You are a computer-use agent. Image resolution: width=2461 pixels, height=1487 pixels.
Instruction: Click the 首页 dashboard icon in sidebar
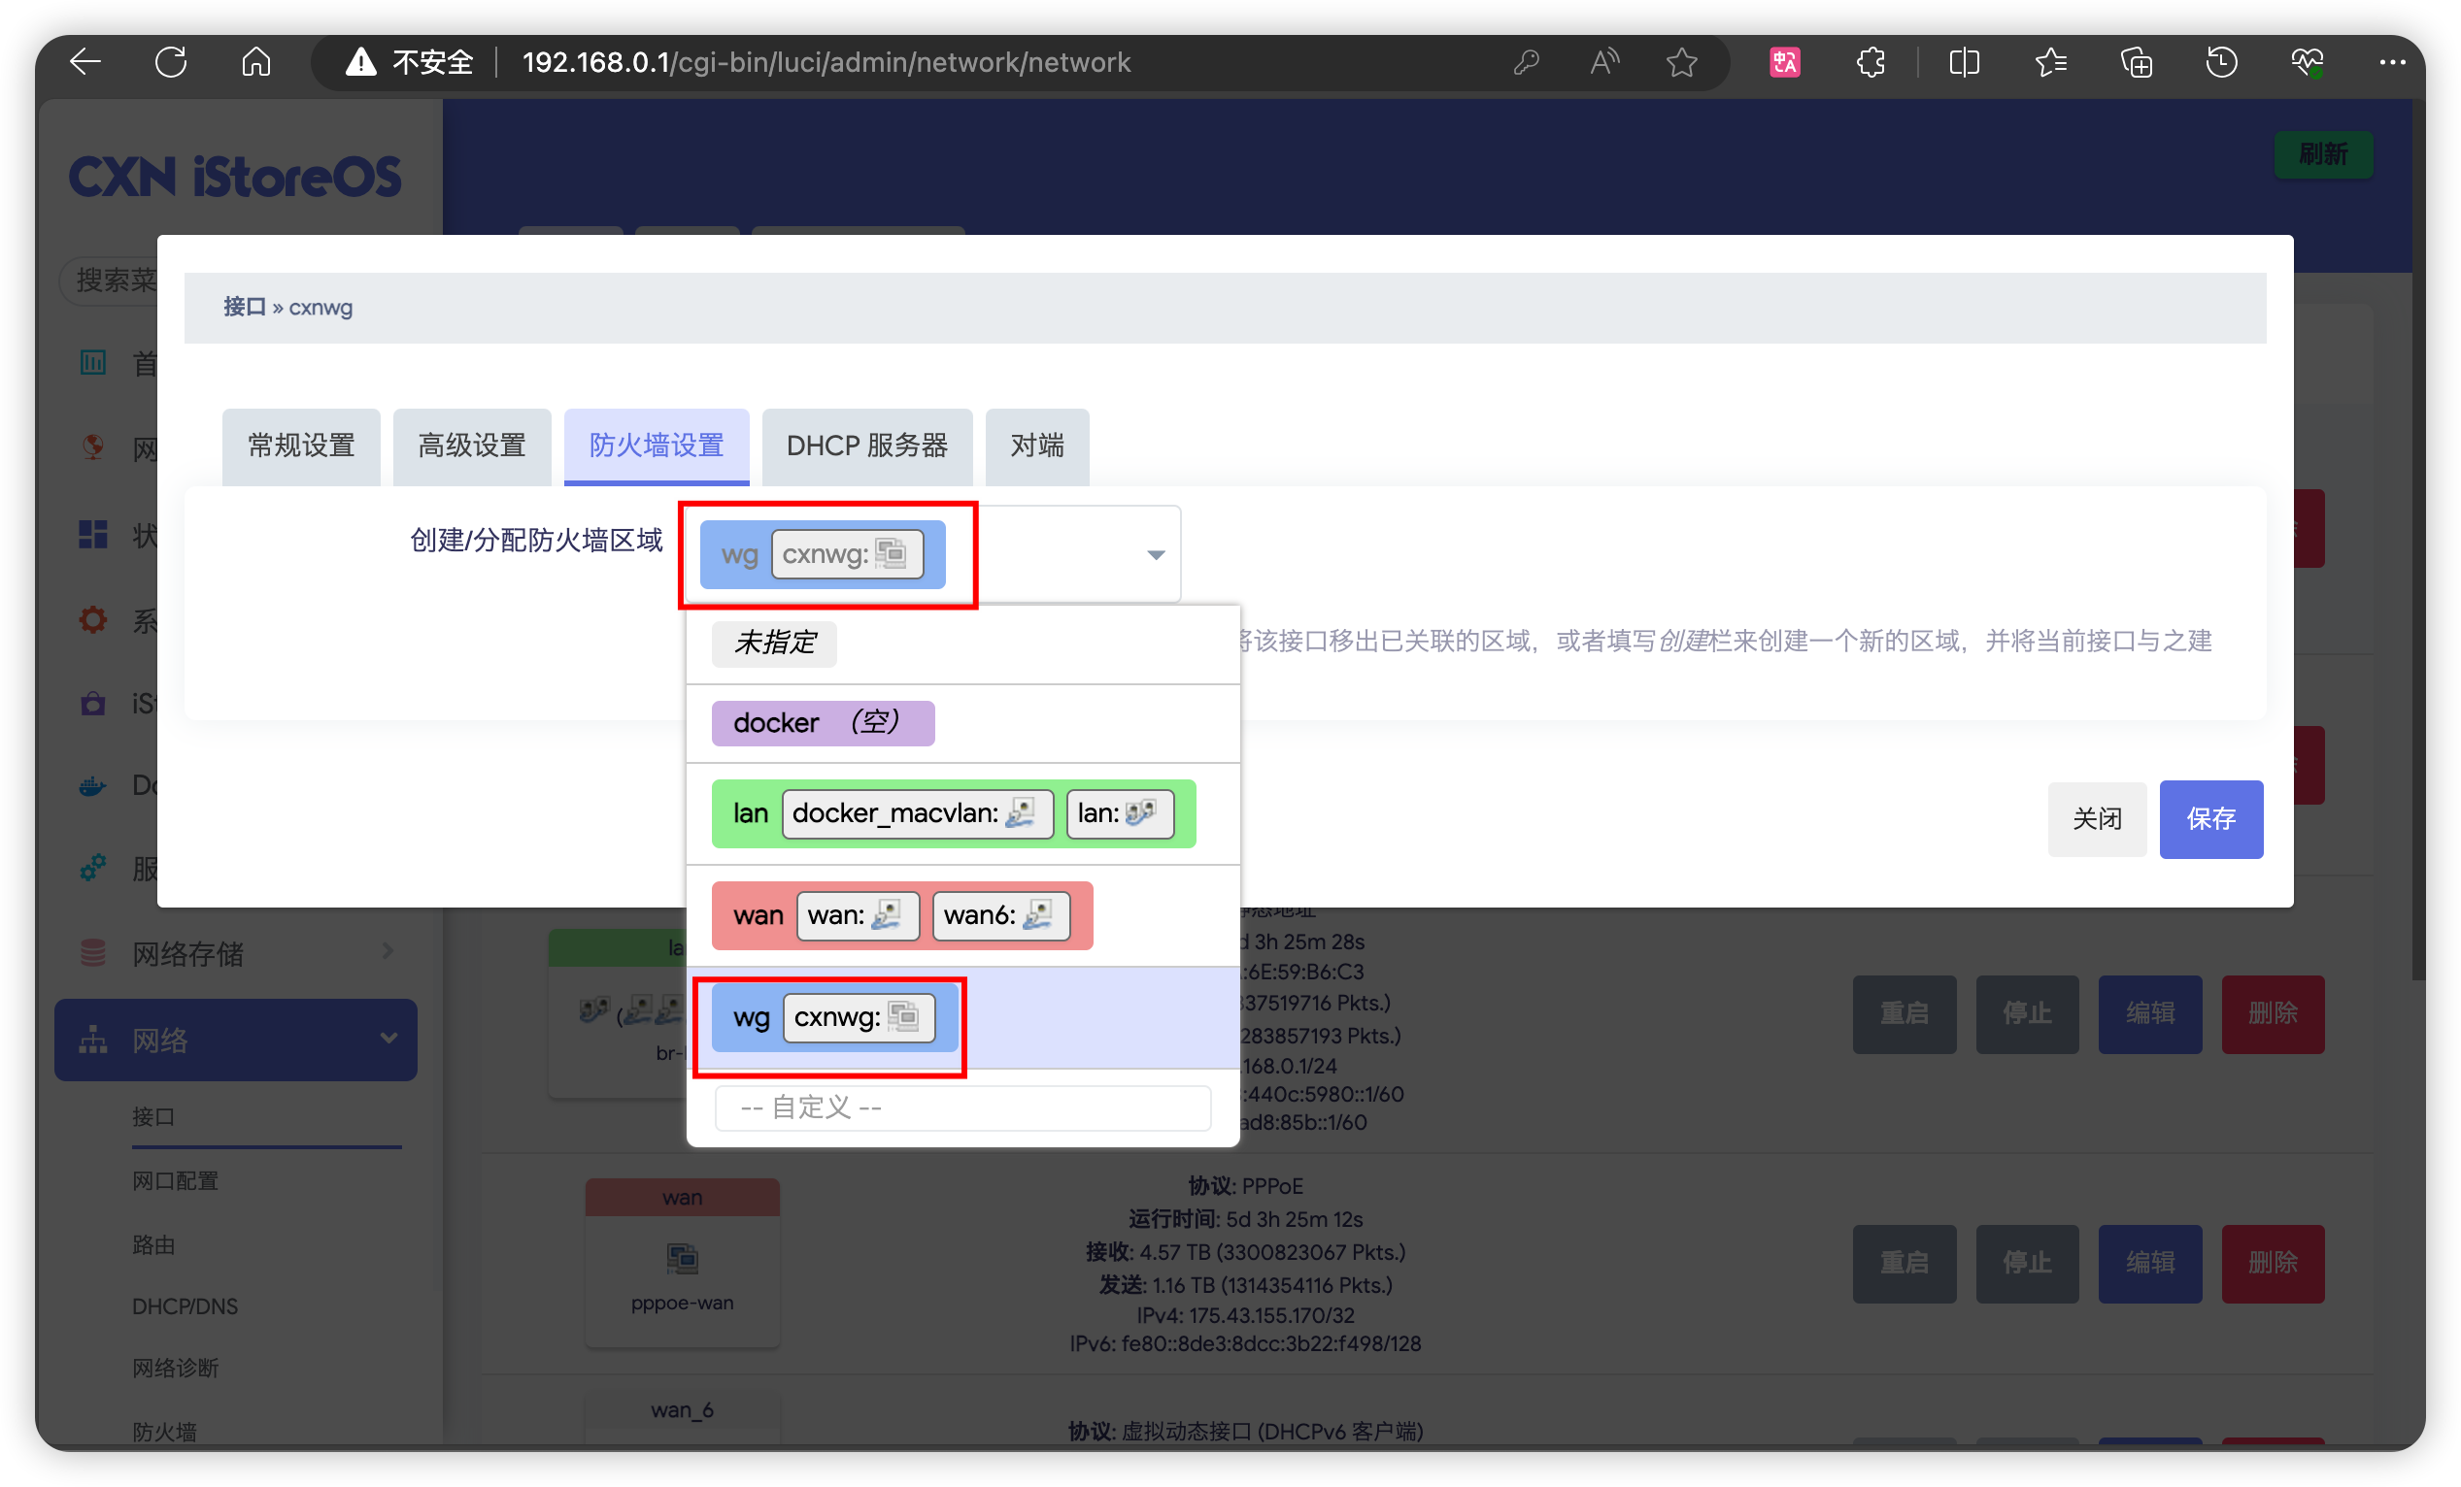93,362
